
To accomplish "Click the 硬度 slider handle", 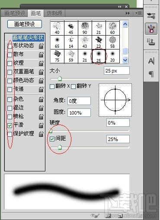I will (51, 131).
